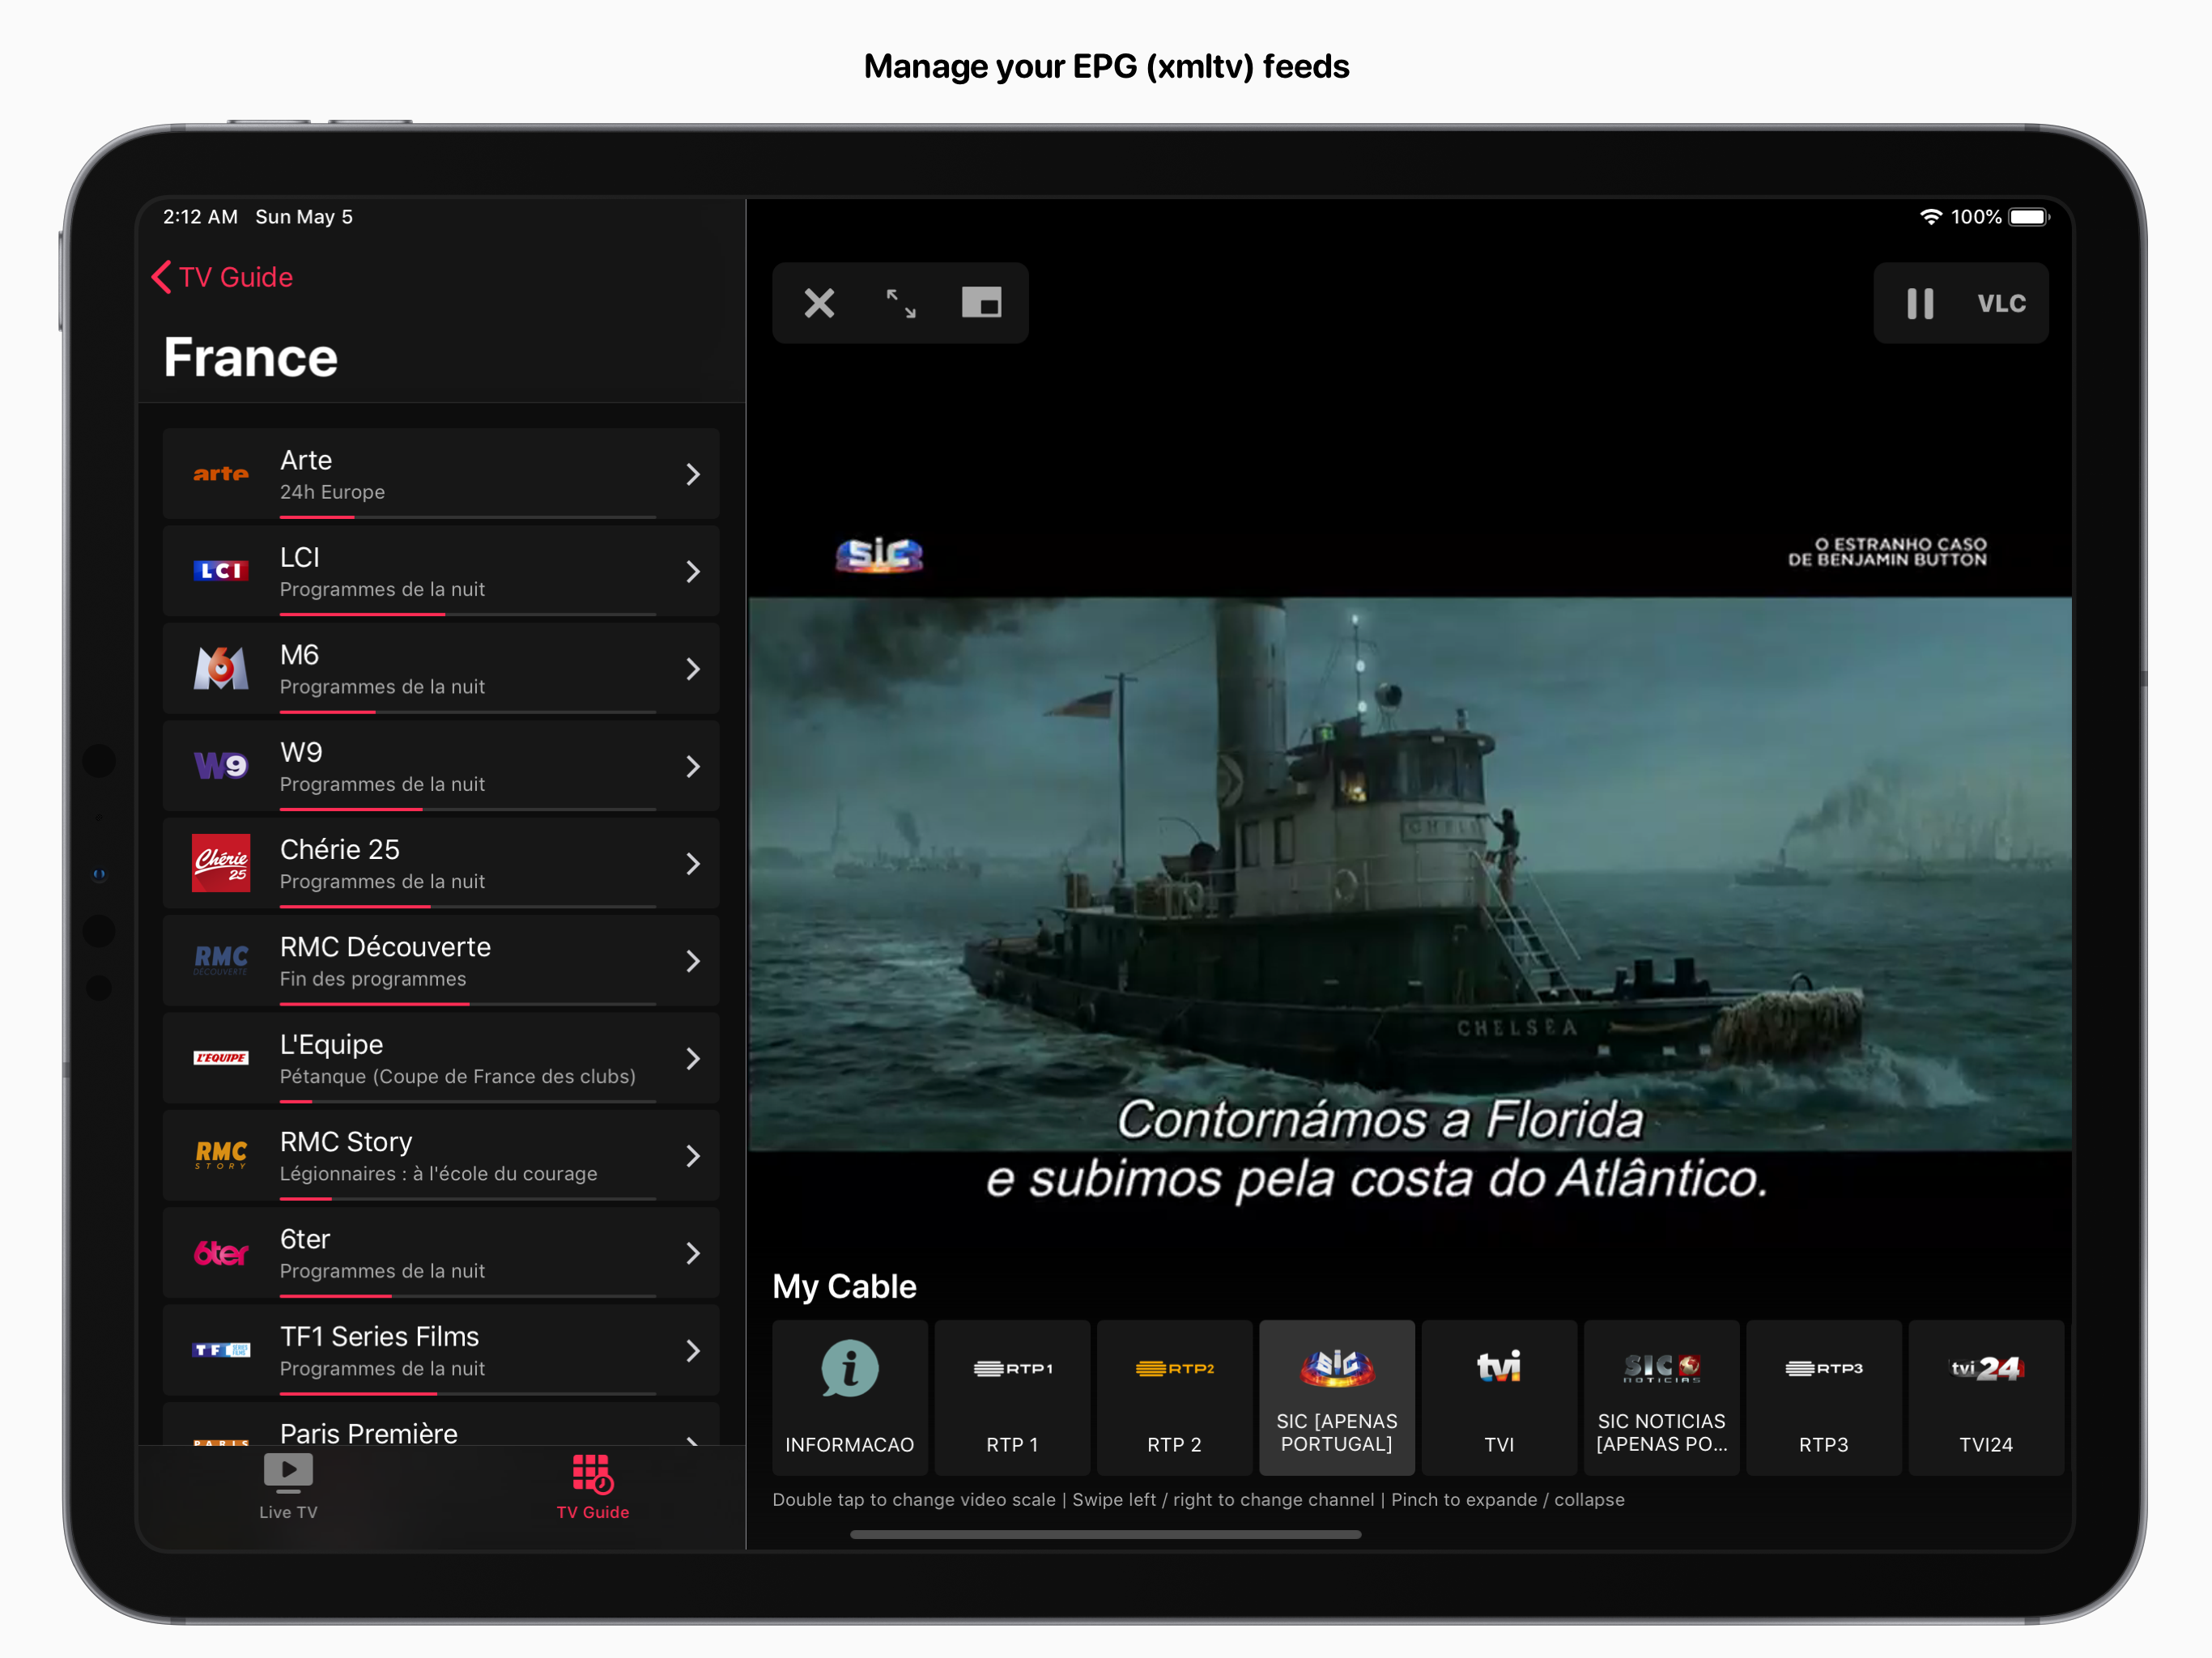
Task: Switch to RTP 2 channel
Action: click(1174, 1397)
